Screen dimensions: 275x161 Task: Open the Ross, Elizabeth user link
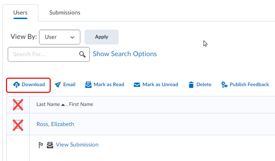click(x=55, y=124)
